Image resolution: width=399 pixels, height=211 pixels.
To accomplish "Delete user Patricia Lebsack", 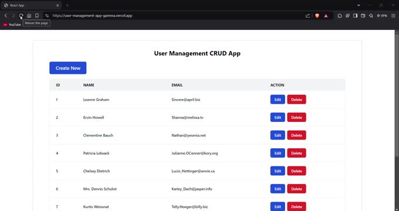I will point(296,153).
